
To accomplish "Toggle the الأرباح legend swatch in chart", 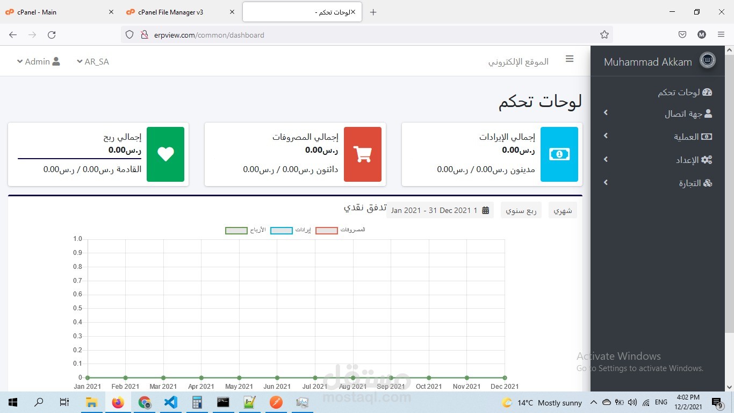I will pyautogui.click(x=236, y=231).
